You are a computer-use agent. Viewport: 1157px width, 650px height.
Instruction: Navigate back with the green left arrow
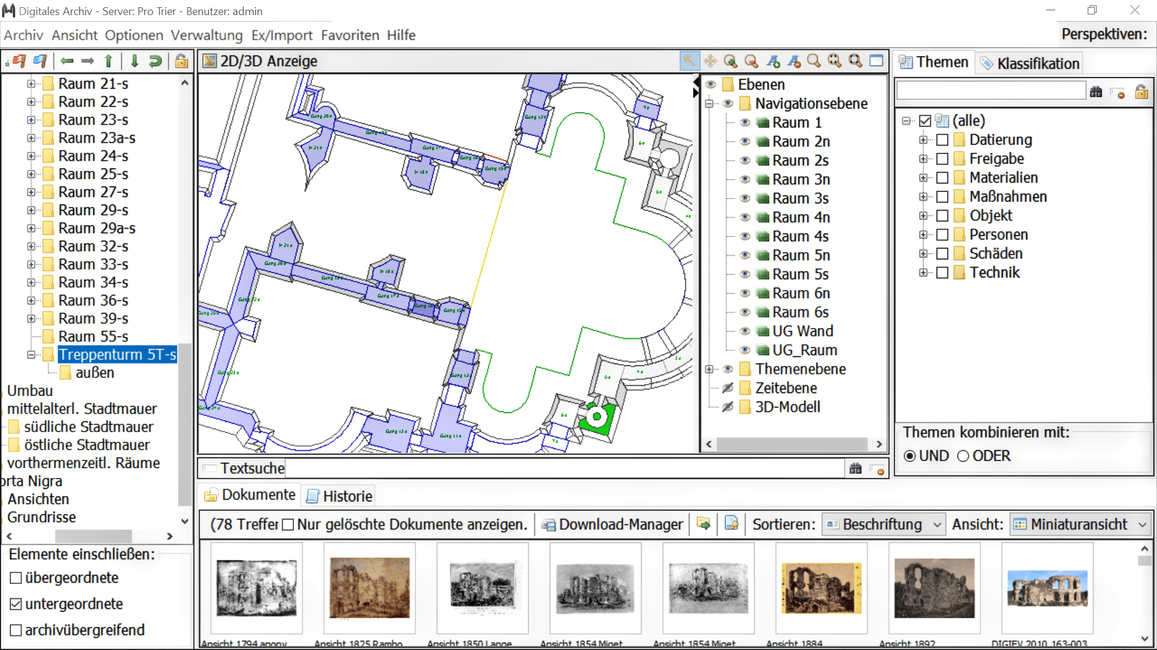67,61
